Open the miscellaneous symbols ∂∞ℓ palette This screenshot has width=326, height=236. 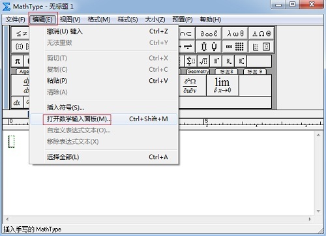[209, 33]
